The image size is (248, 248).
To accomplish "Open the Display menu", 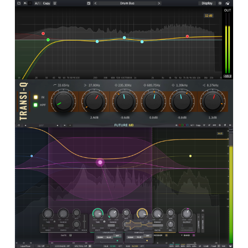I will tap(207, 3).
